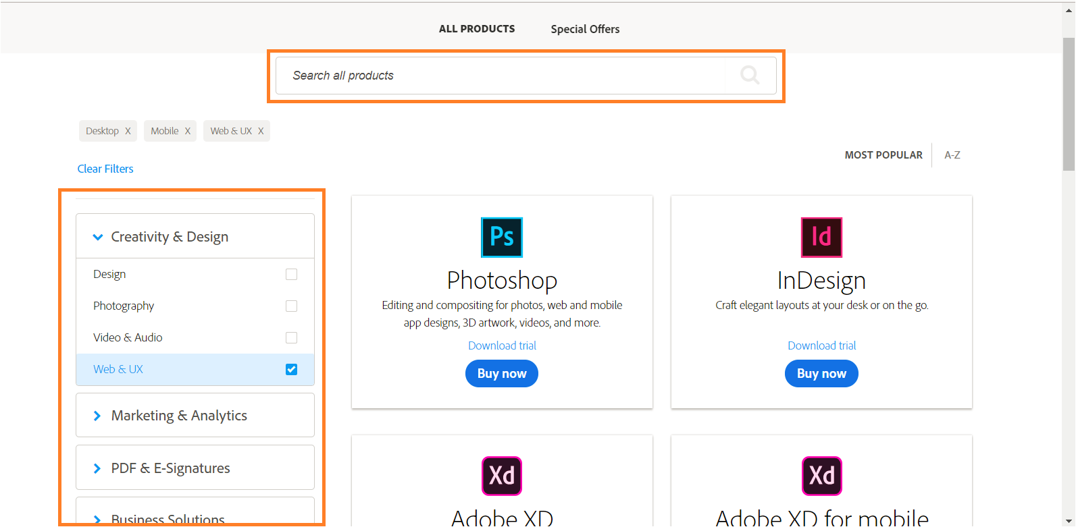Screen dimensions: 1076x527
Task: Click the Photoshop Ps product icon
Action: (502, 237)
